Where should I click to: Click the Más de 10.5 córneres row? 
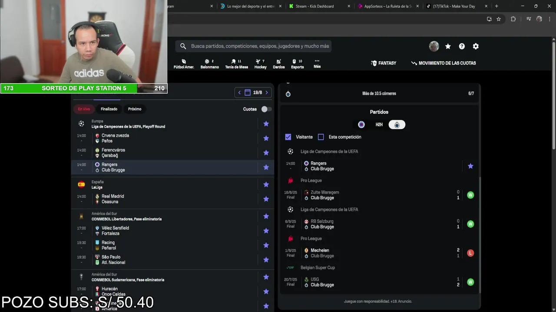[x=379, y=94]
